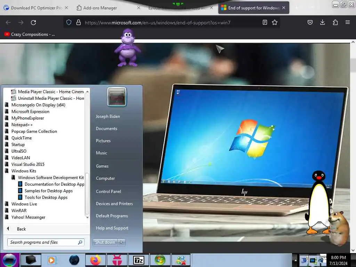
Task: Open Crazy Compositions bookmark
Action: pyautogui.click(x=30, y=34)
